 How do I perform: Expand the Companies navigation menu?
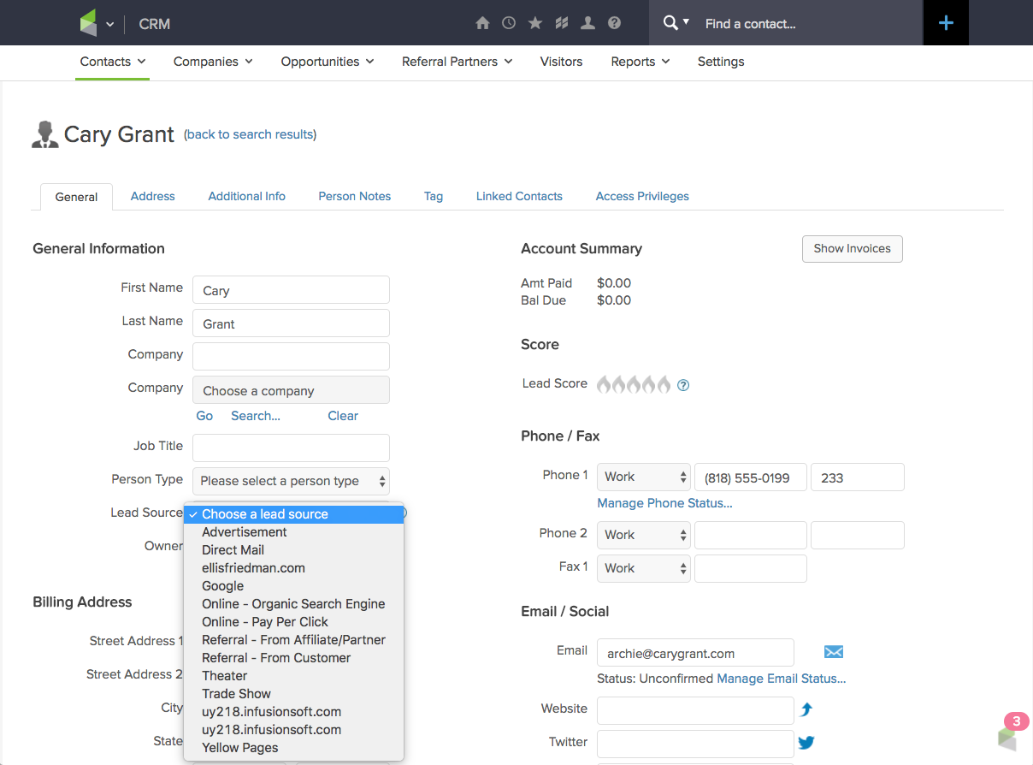212,62
